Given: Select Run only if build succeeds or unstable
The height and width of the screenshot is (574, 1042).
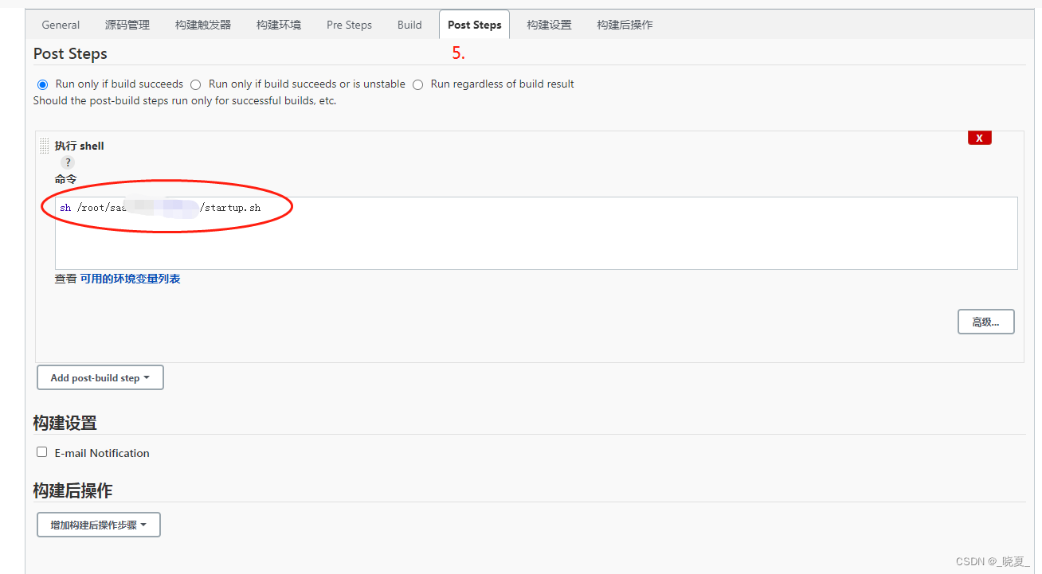Looking at the screenshot, I should 196,84.
